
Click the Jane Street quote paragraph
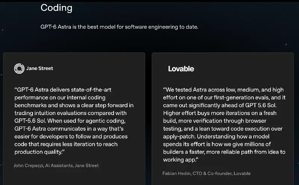click(74, 121)
